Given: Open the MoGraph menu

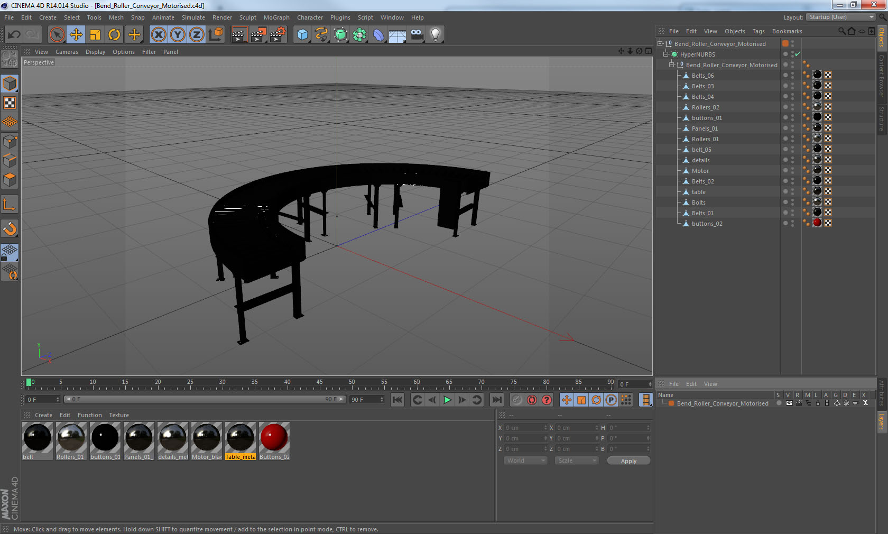Looking at the screenshot, I should 276,17.
